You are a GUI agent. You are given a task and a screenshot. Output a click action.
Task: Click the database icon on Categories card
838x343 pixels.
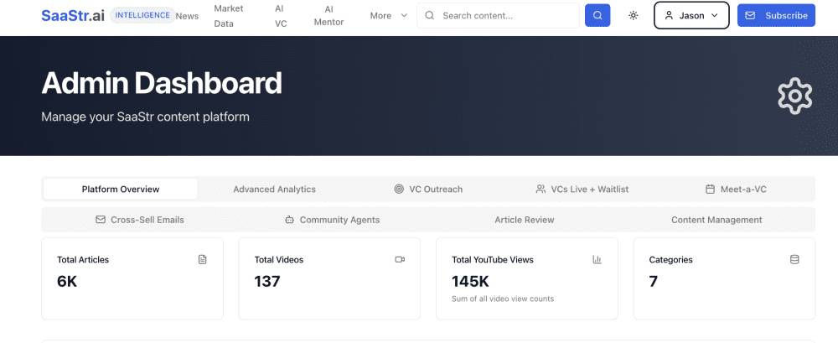794,259
